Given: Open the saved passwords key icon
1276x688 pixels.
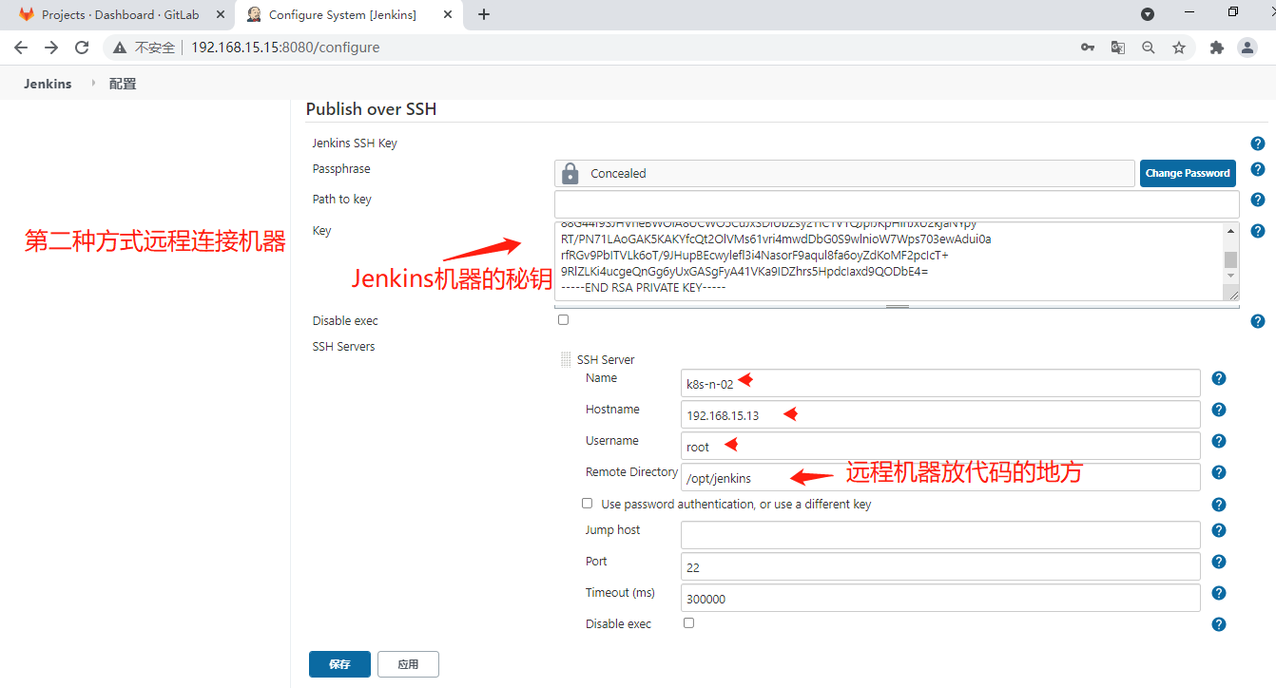Looking at the screenshot, I should pyautogui.click(x=1088, y=48).
